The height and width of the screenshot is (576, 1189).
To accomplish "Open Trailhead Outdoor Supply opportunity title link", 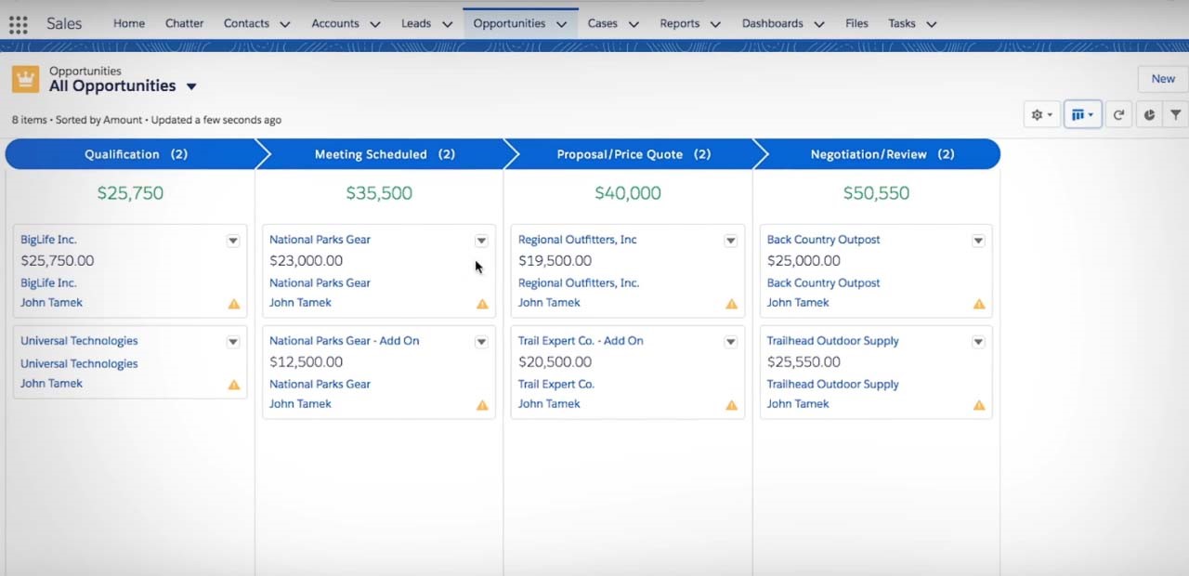I will (832, 341).
